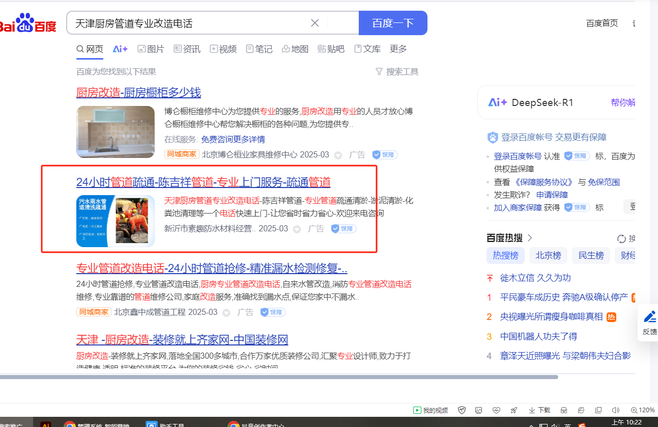Viewport: 658px width, 427px height.
Task: Click the 下载 download icon in status bar
Action: tap(539, 410)
